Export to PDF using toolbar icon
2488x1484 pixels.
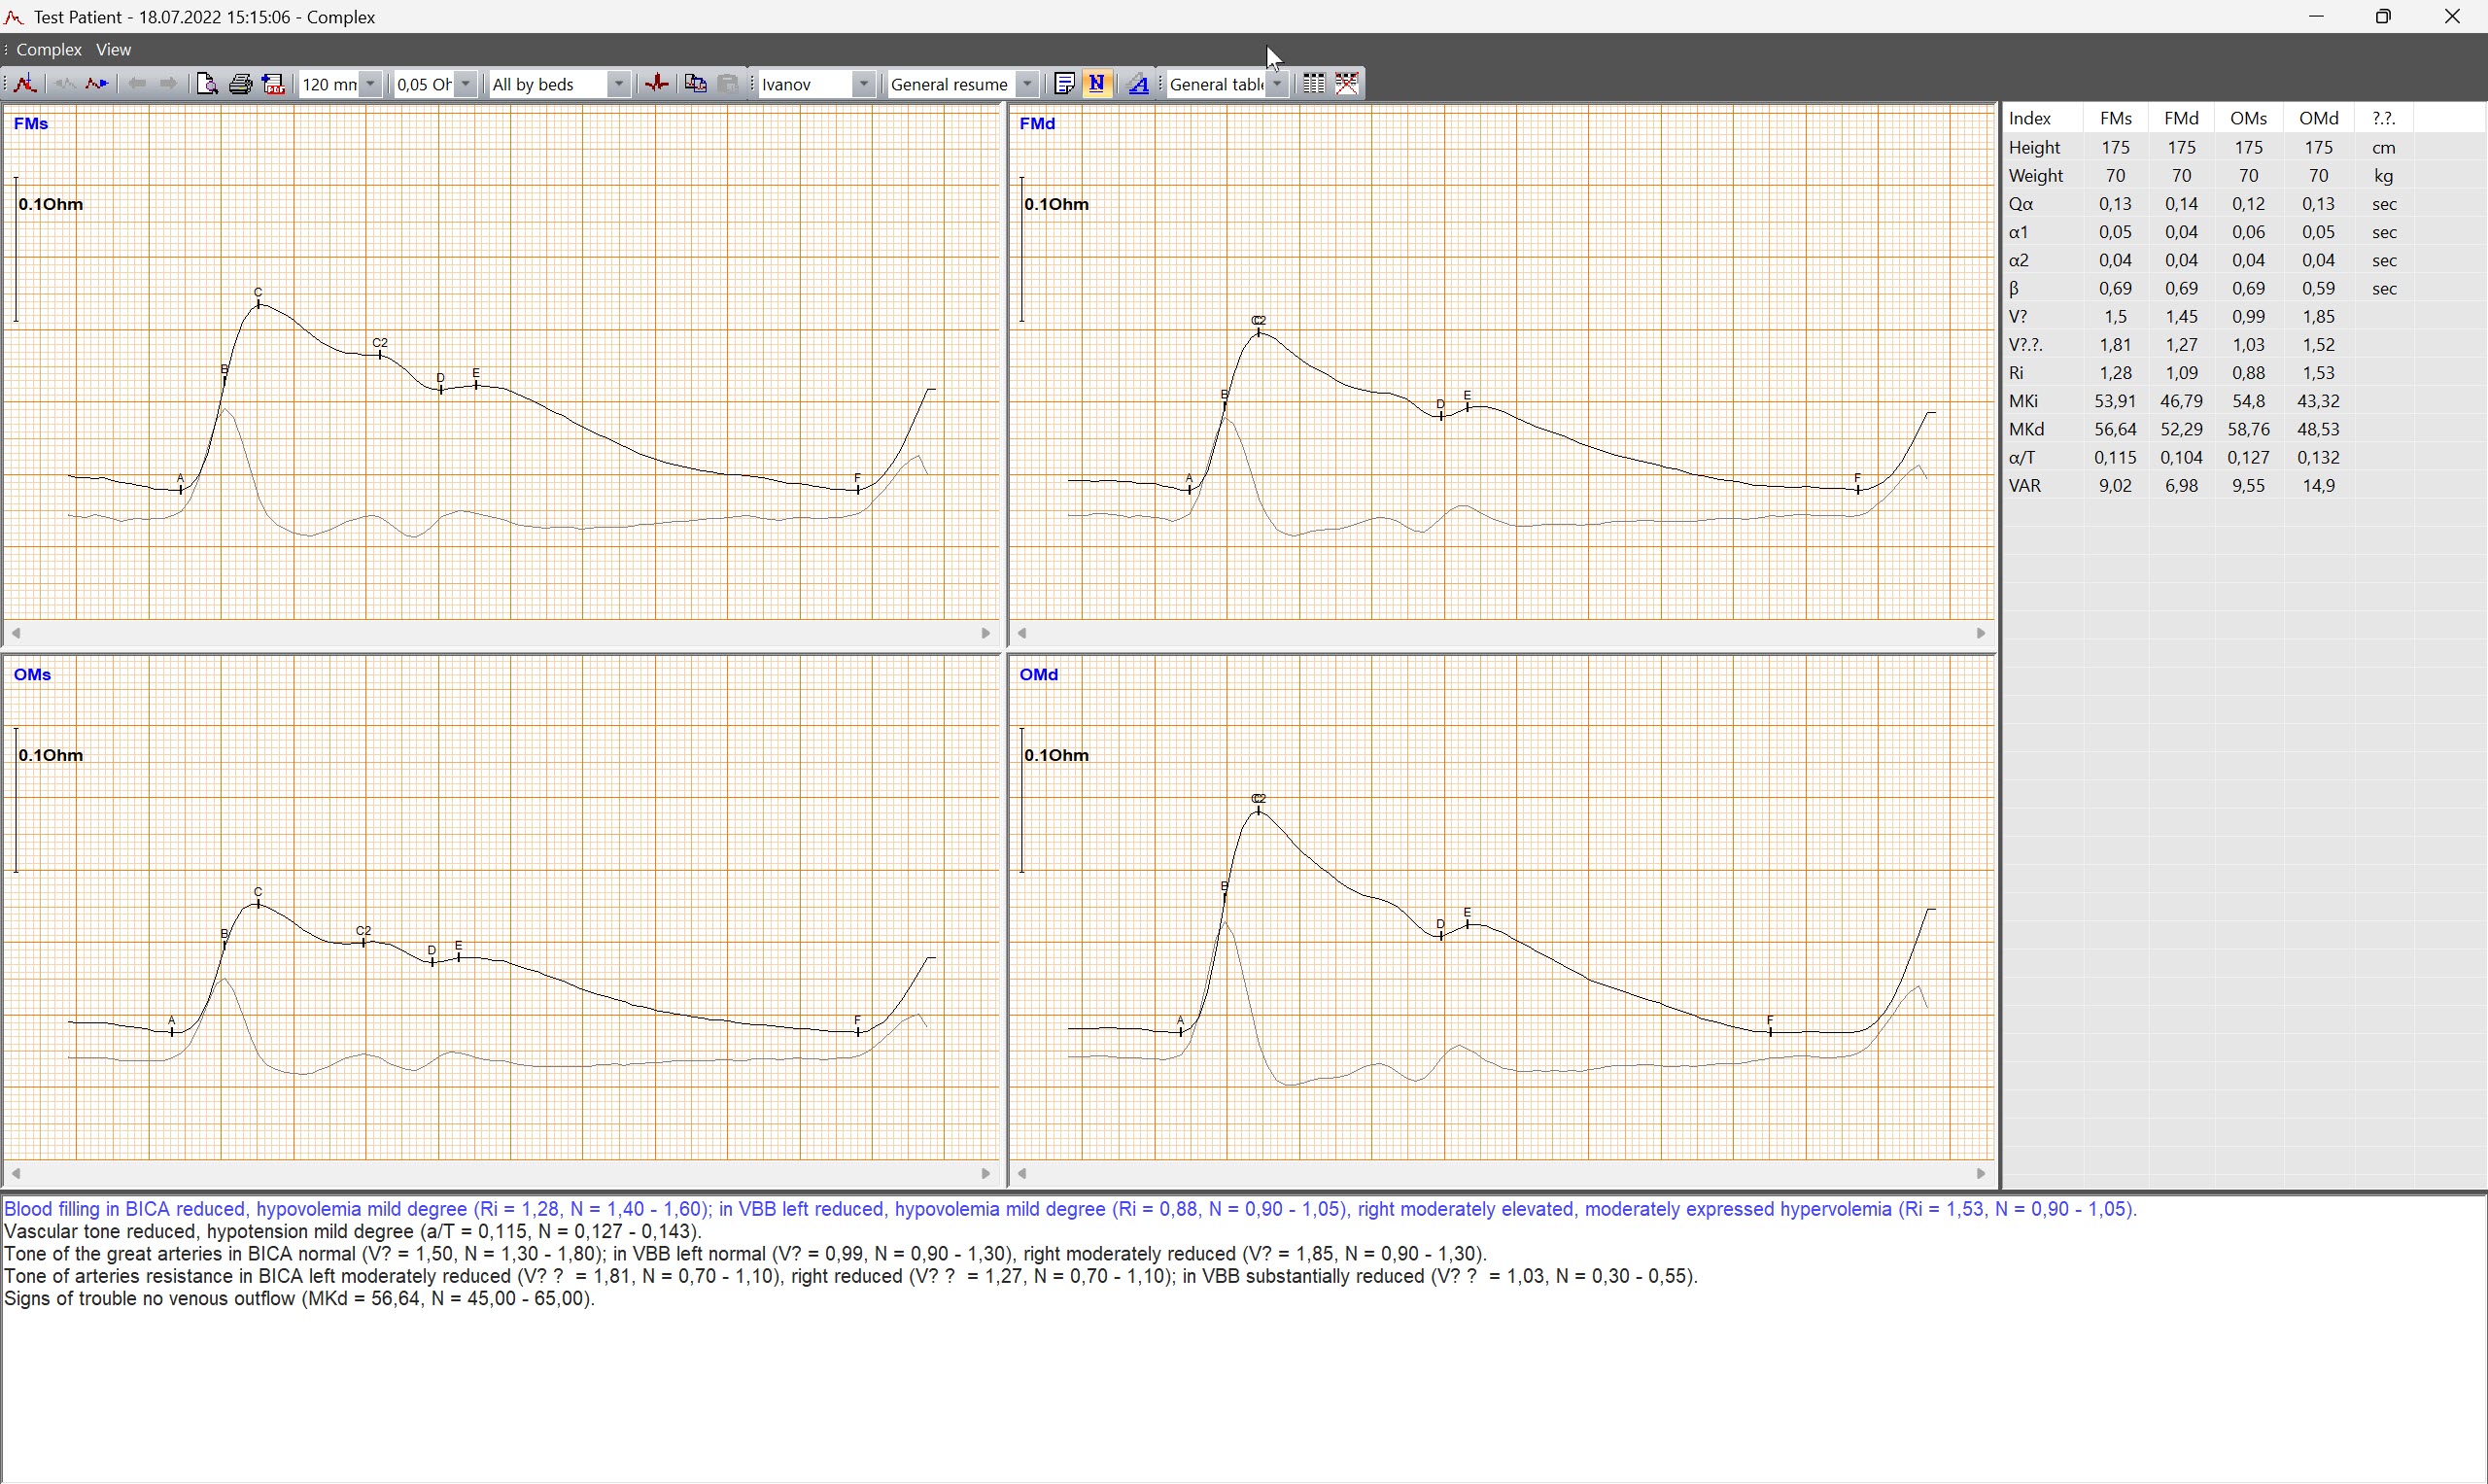[x=273, y=84]
